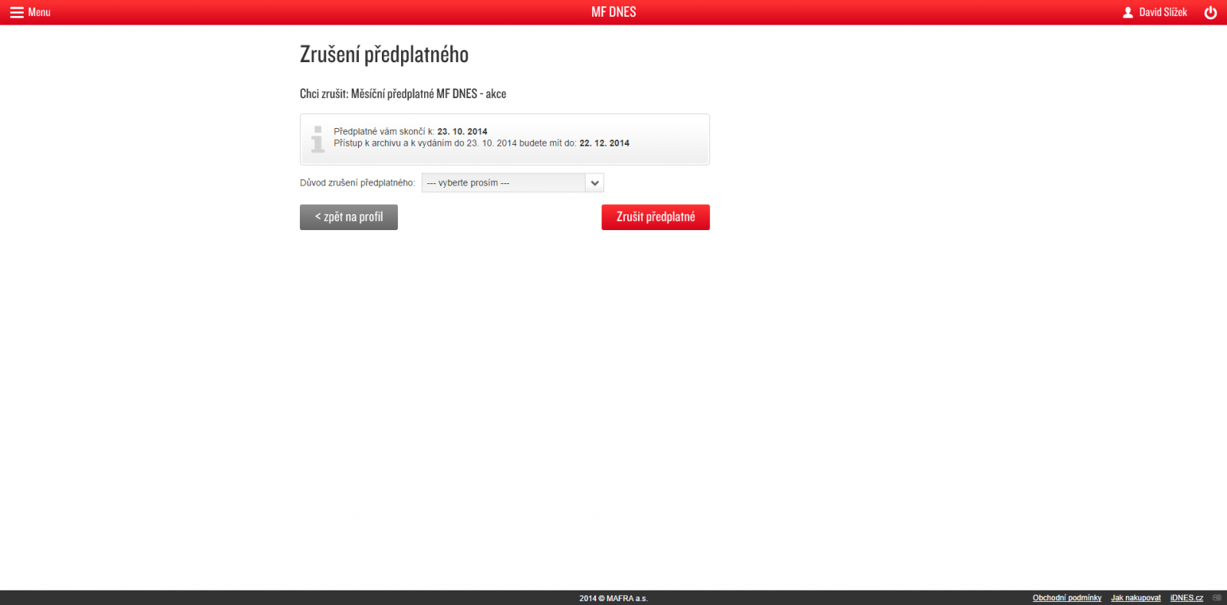Click the 'MF DNES' header title
The image size is (1227, 605).
(613, 12)
